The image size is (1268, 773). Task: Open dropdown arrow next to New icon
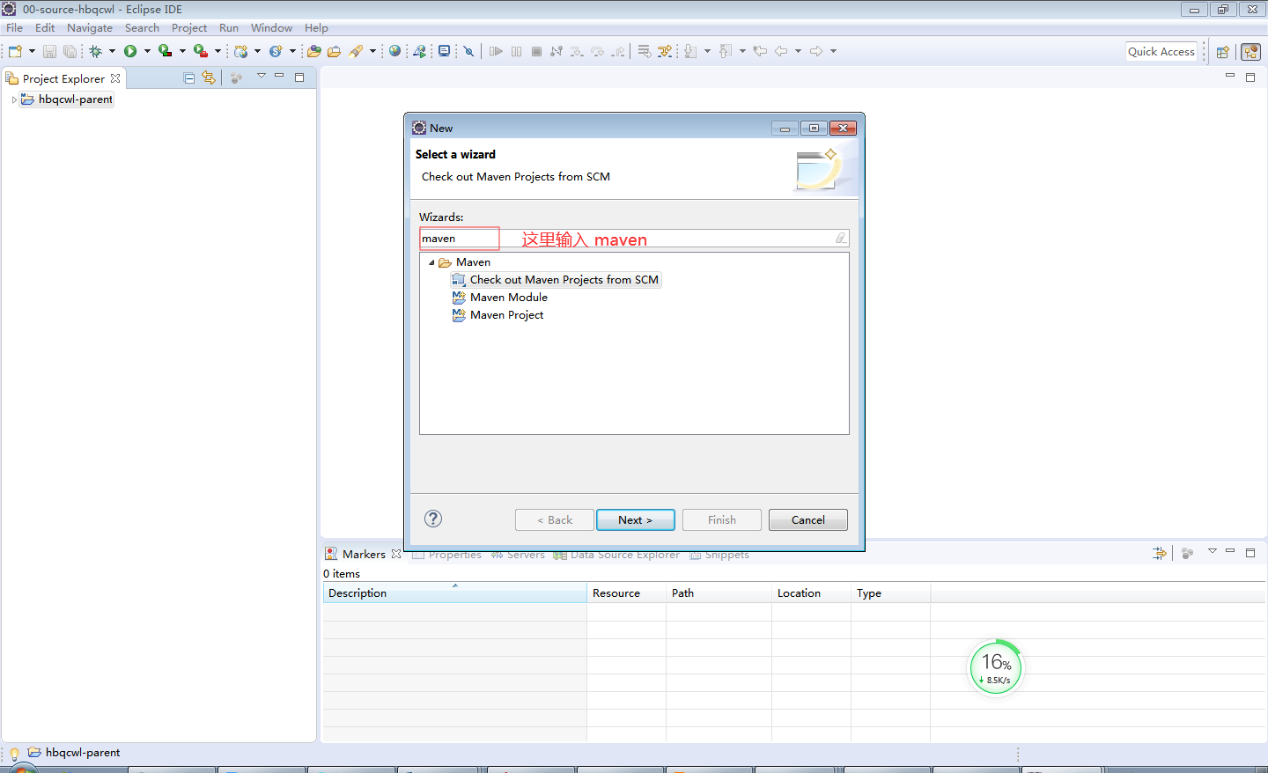pyautogui.click(x=32, y=51)
